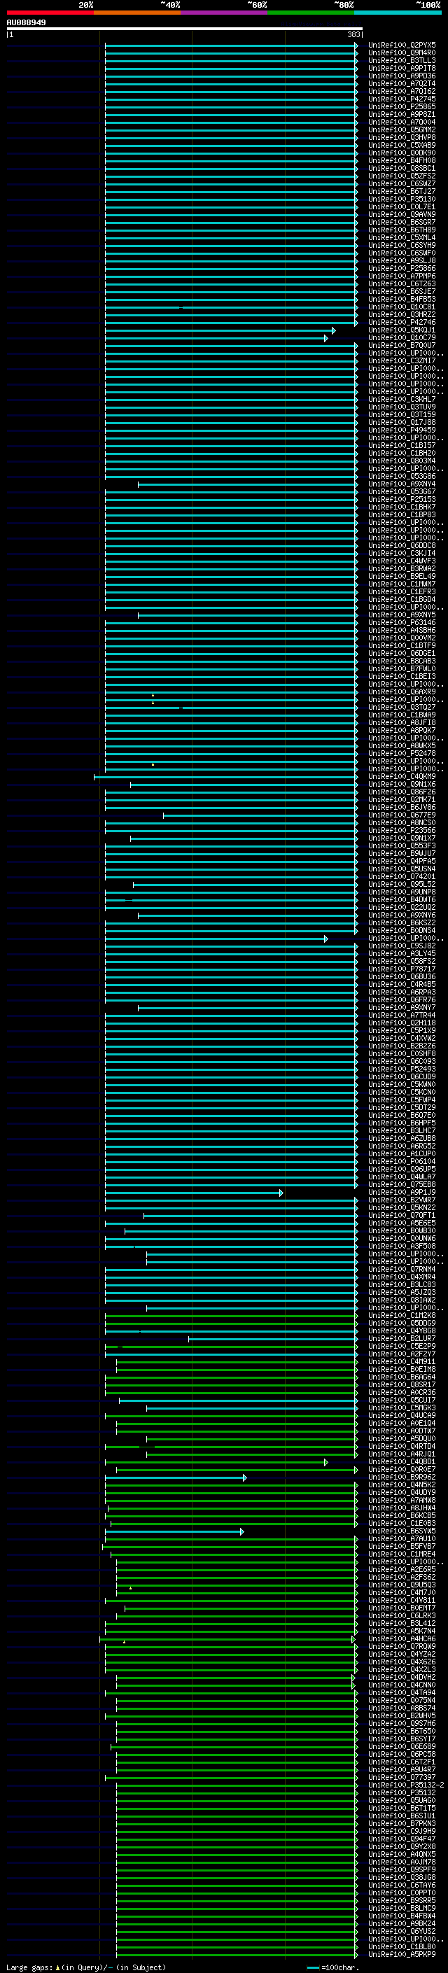This screenshot has width=448, height=1973.
Task: Click the shorter alignment bar of UniRef100_Q5KQJ1
Action: tap(220, 330)
